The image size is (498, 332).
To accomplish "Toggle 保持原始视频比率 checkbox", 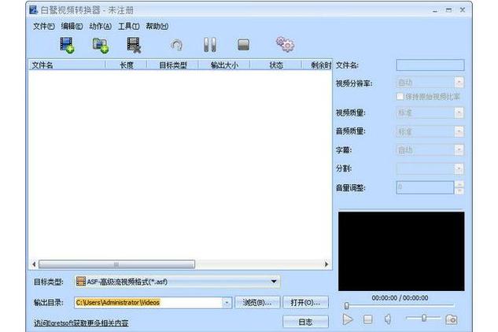I will point(400,96).
